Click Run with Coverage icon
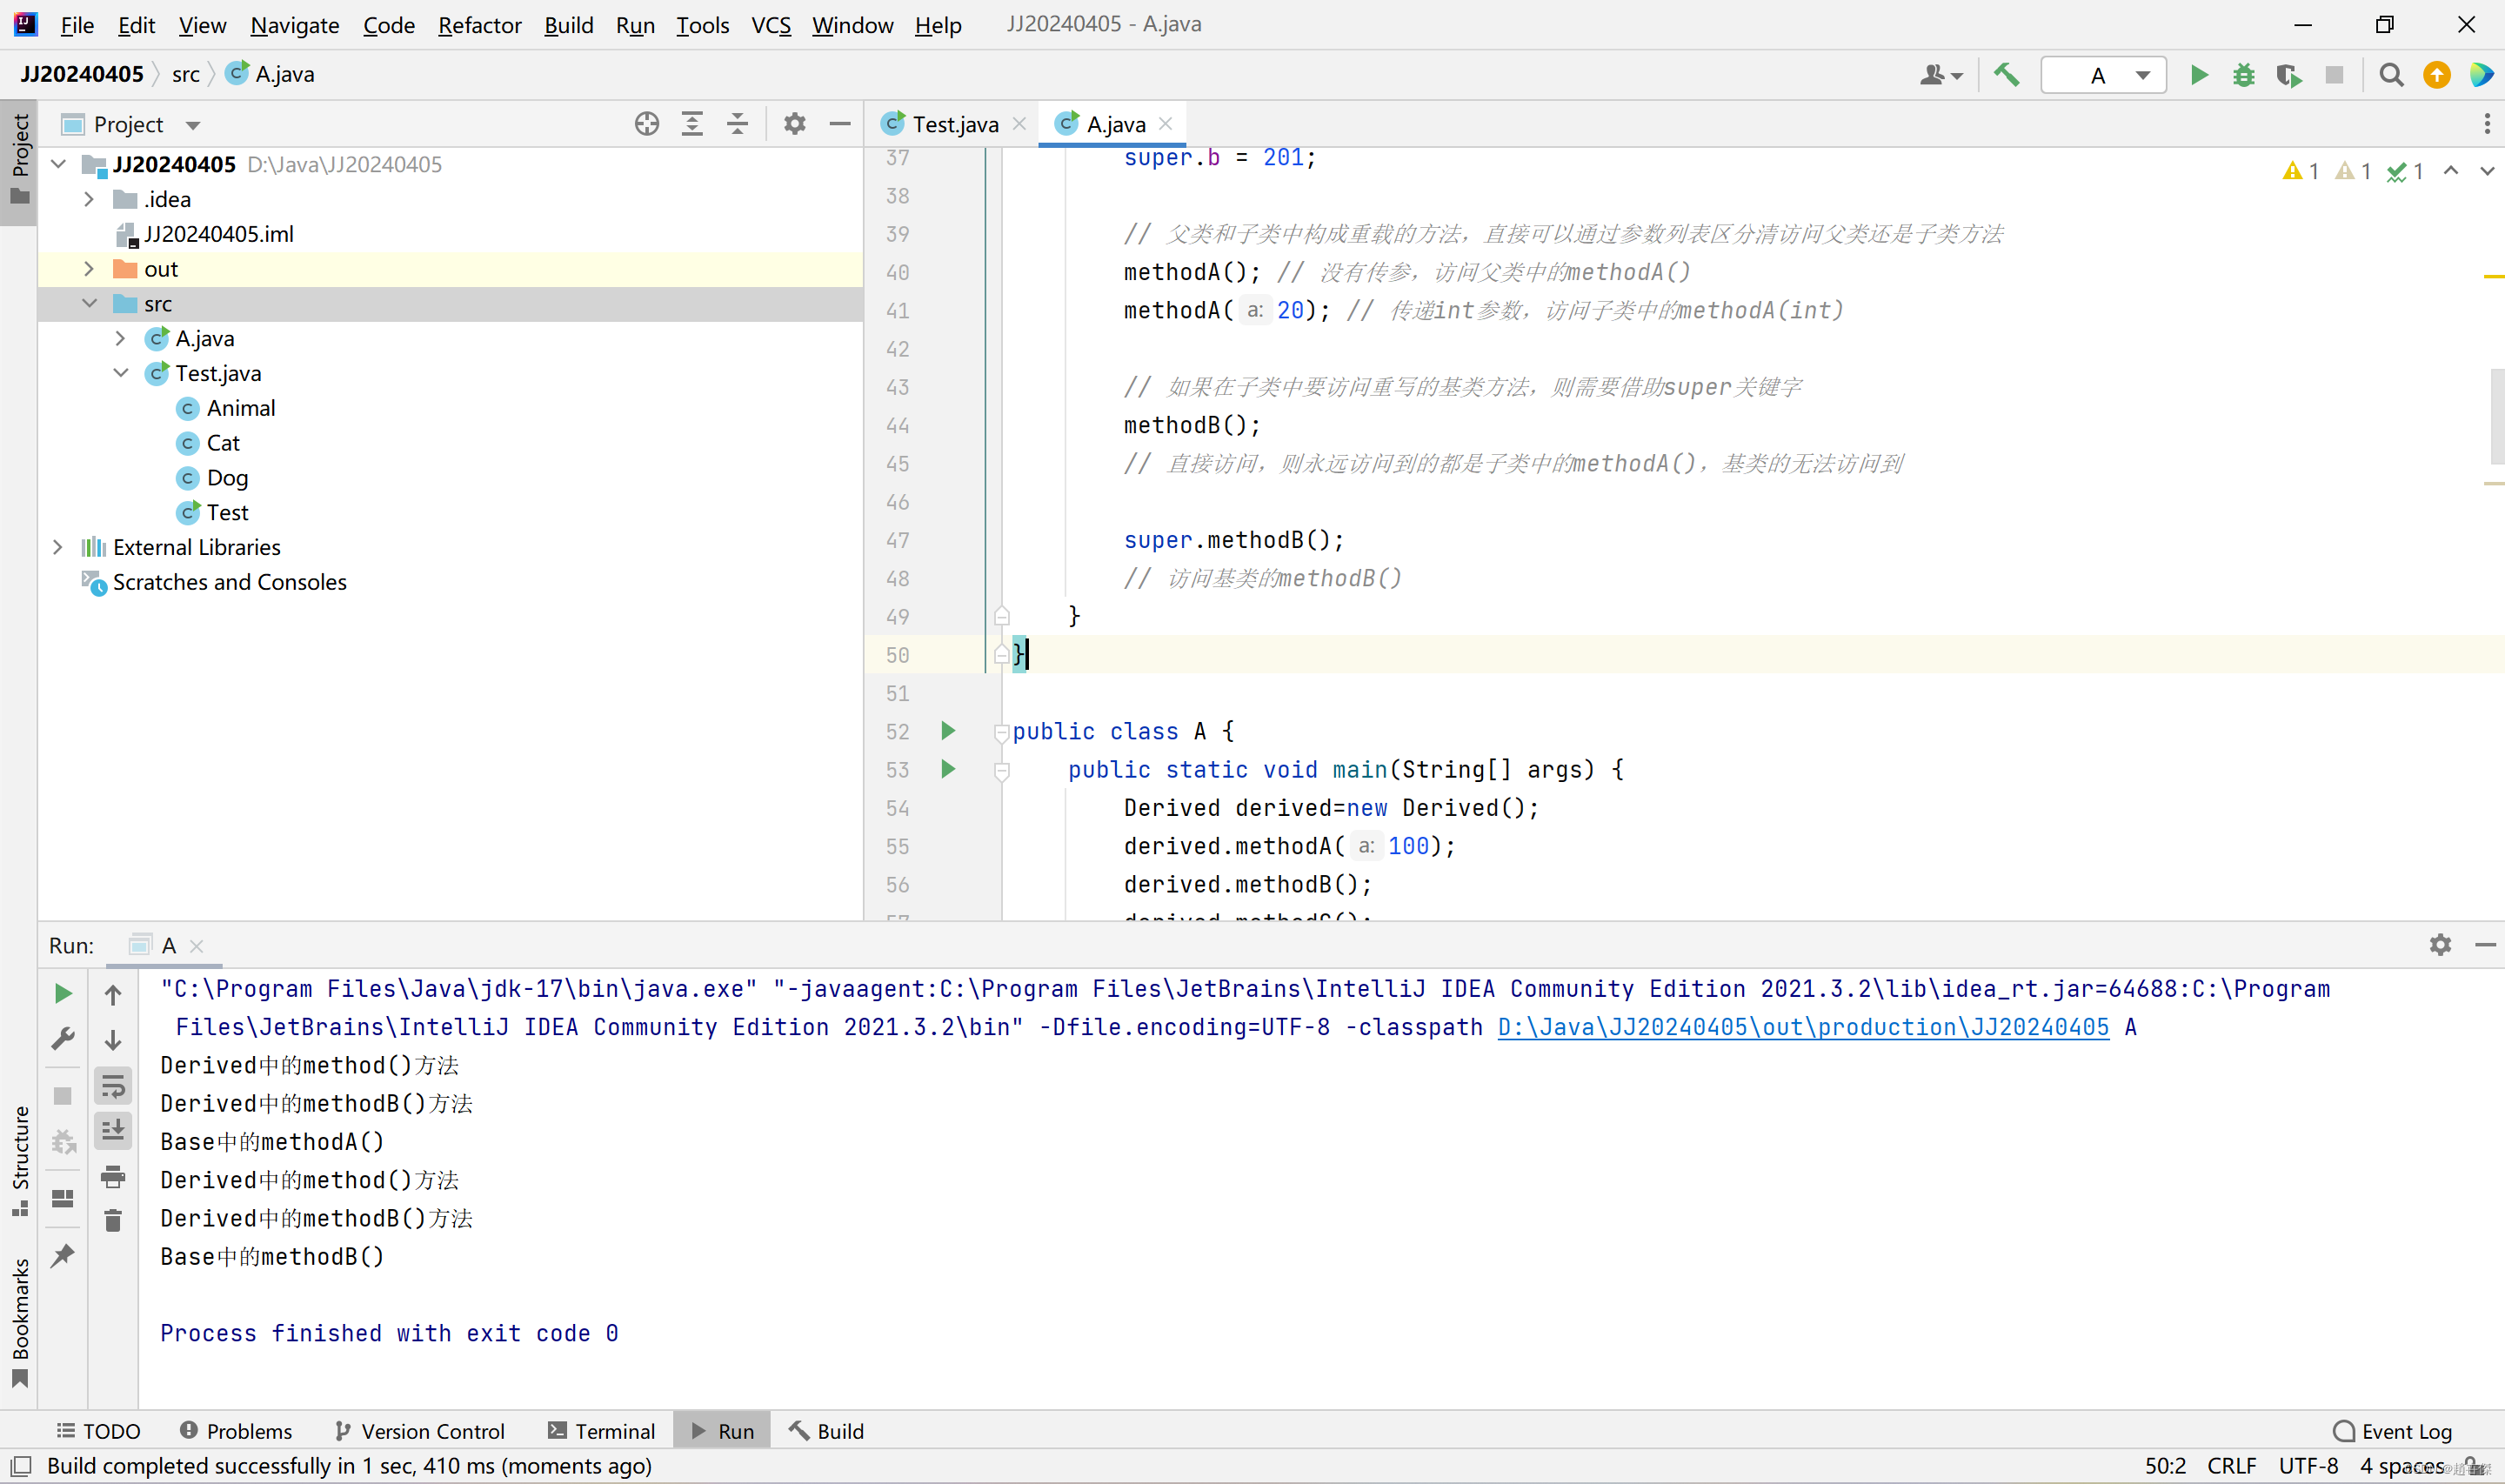 2288,75
